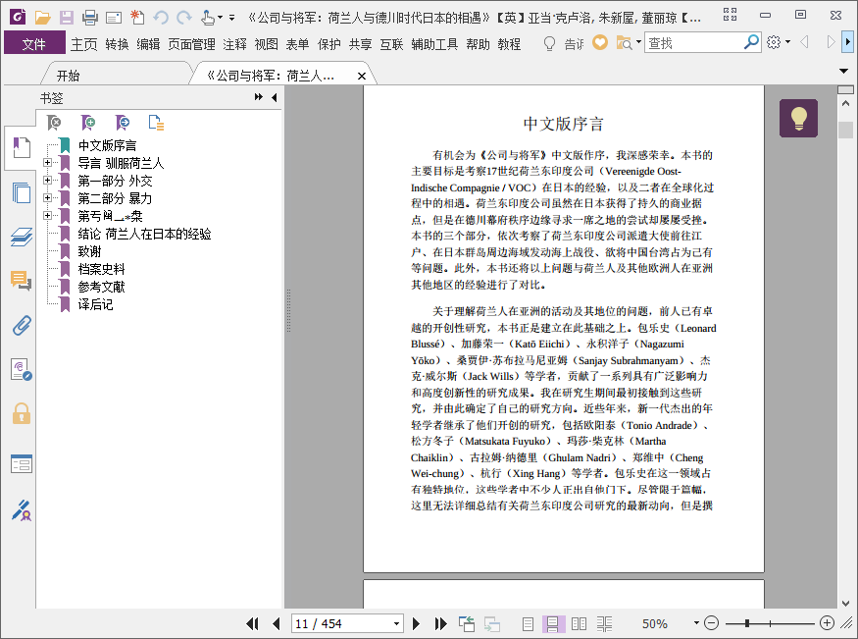This screenshot has height=639, width=858.
Task: Click the purple 文件 button
Action: 34,44
